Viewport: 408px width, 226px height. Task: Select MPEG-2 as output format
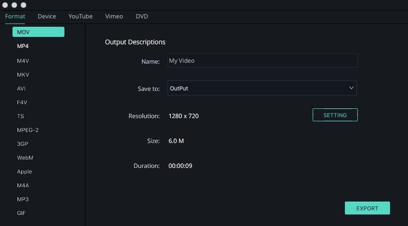click(x=28, y=130)
